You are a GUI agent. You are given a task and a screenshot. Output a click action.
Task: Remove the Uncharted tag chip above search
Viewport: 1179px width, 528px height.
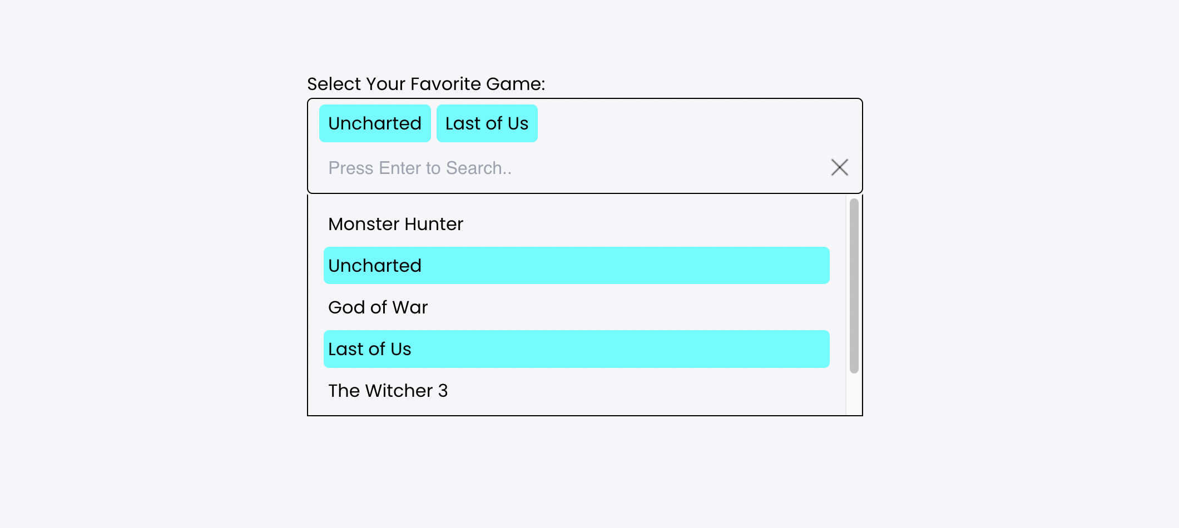click(375, 123)
